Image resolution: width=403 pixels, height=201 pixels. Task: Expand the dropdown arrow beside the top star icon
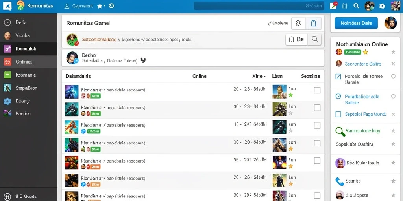click(x=104, y=6)
